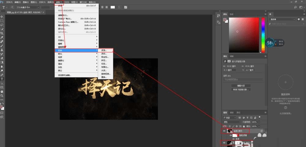Hide the top 金粉 拷贝 layer

coord(224,131)
